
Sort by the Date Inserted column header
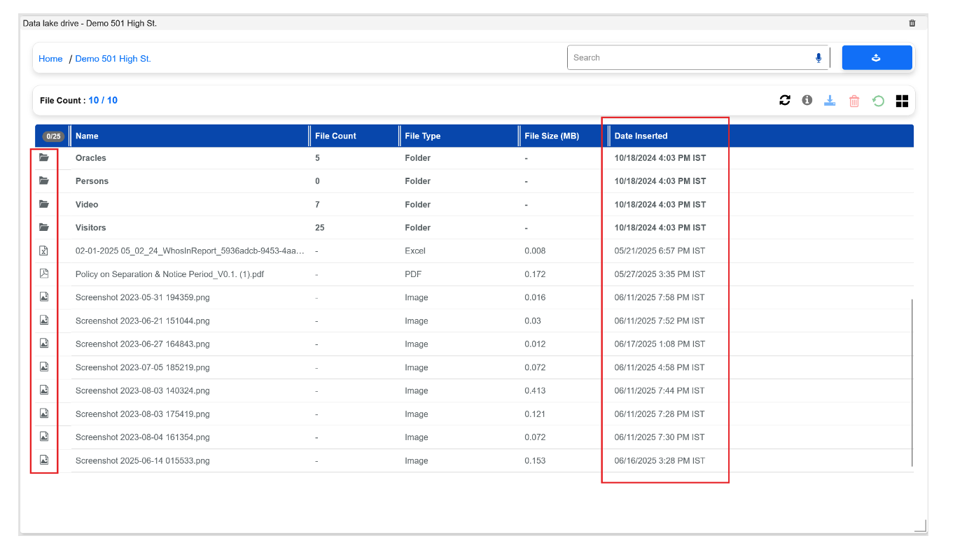pyautogui.click(x=642, y=136)
